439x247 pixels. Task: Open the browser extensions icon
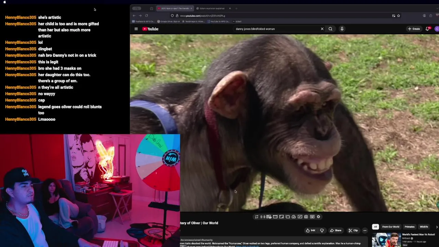(x=431, y=15)
